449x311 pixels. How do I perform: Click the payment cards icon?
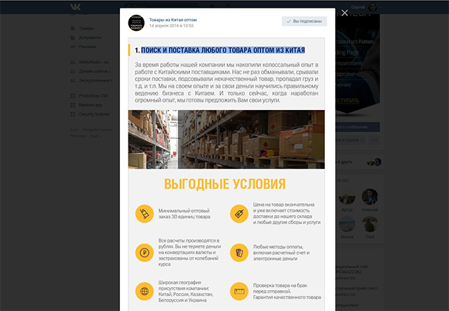click(239, 253)
